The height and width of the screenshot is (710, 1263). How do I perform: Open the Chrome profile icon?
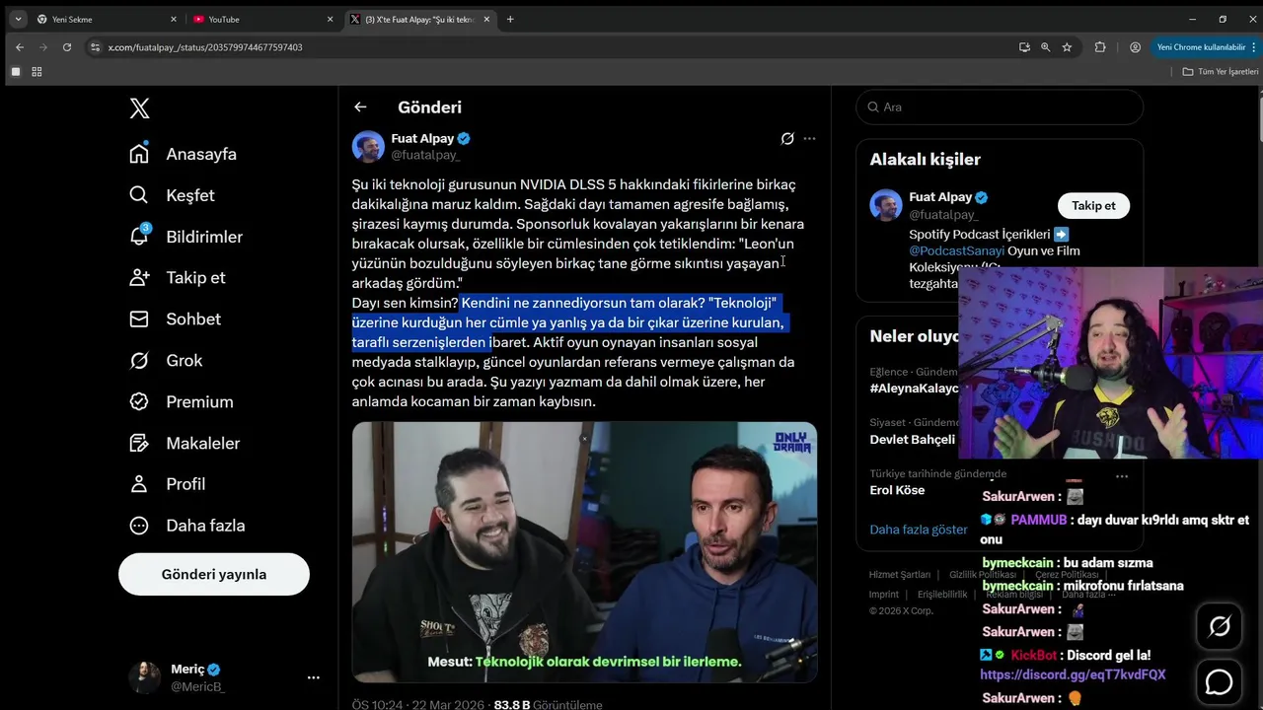click(1135, 47)
